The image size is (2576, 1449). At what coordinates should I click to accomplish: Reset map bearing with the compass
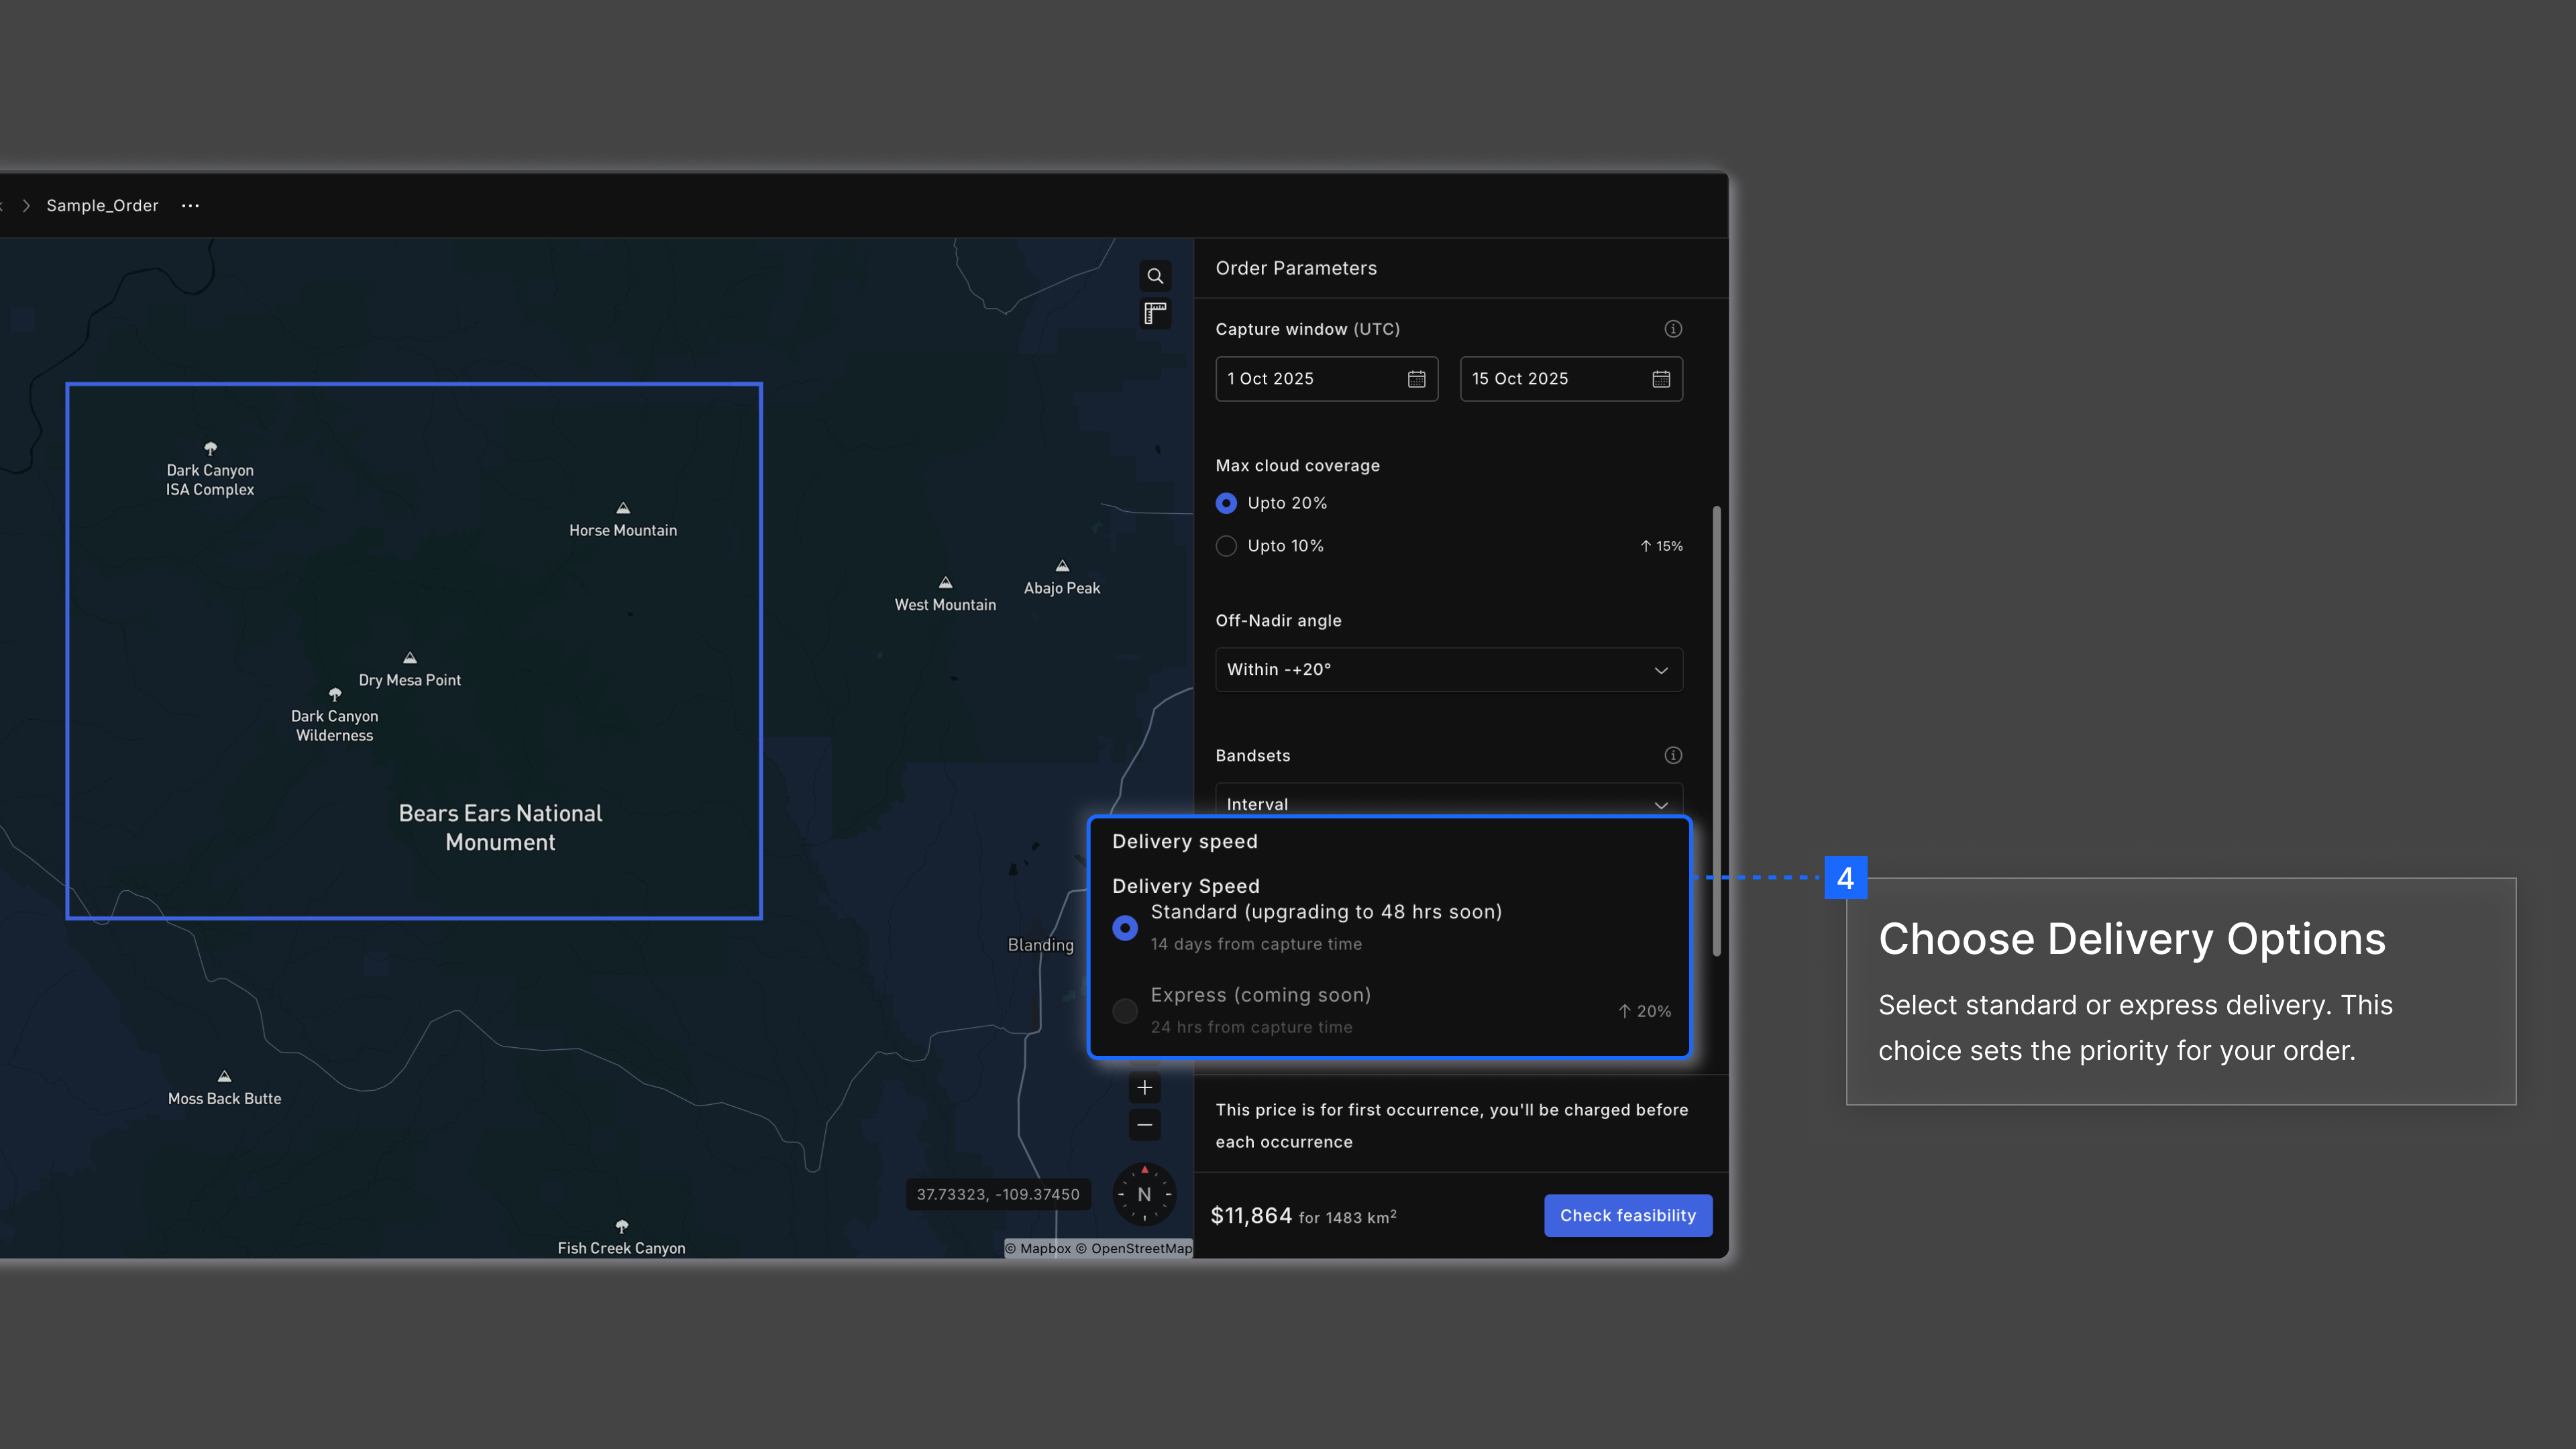[x=1144, y=1194]
